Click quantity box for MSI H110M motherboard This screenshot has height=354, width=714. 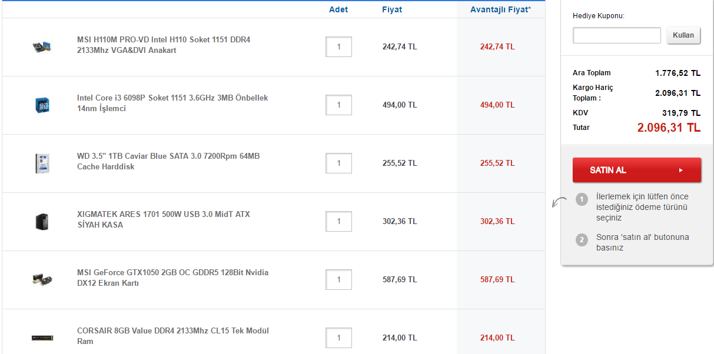(338, 46)
